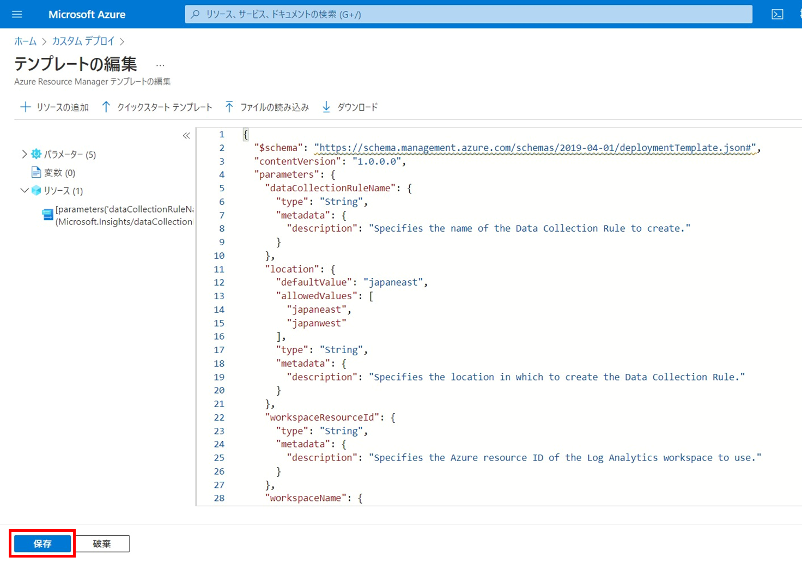
Task: Click the up-arrow icon for クイックスタート テンプレート
Action: (106, 107)
